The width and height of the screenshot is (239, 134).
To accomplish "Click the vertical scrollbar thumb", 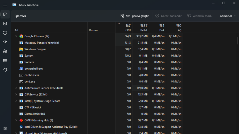I will pos(238,41).
